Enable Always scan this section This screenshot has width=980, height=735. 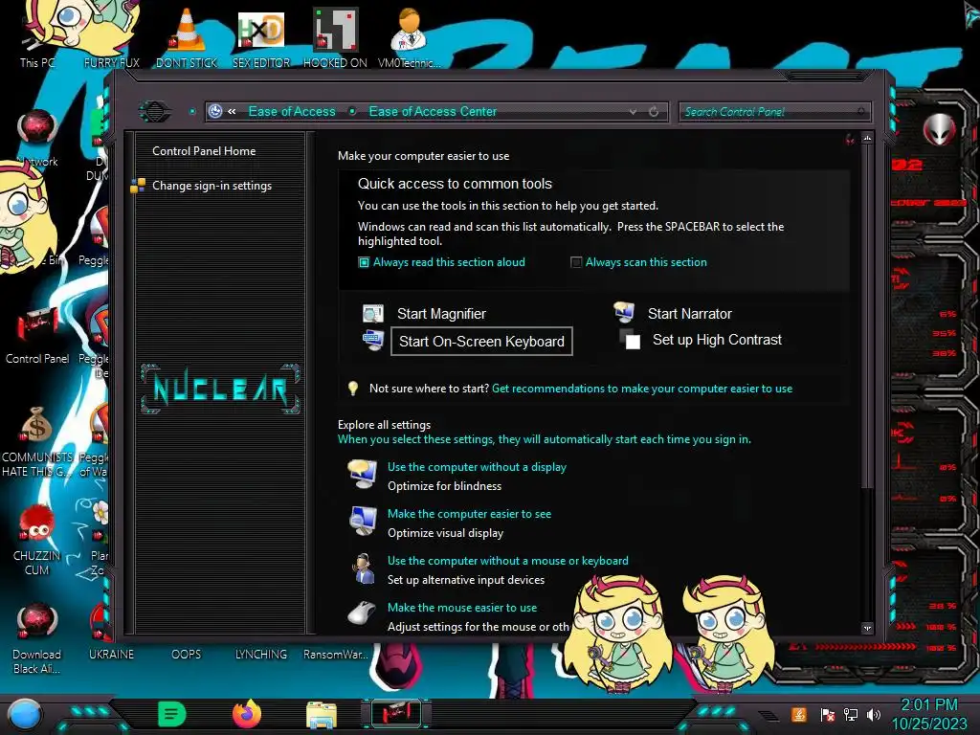click(576, 262)
